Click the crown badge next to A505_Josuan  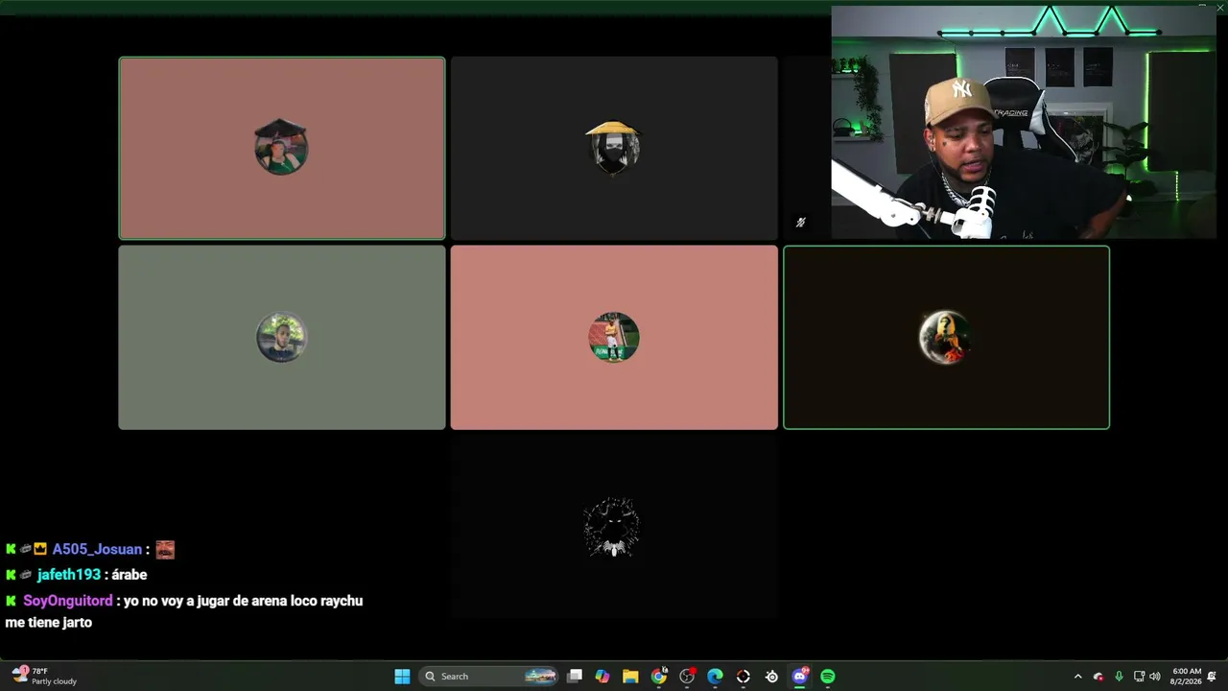[x=40, y=549]
